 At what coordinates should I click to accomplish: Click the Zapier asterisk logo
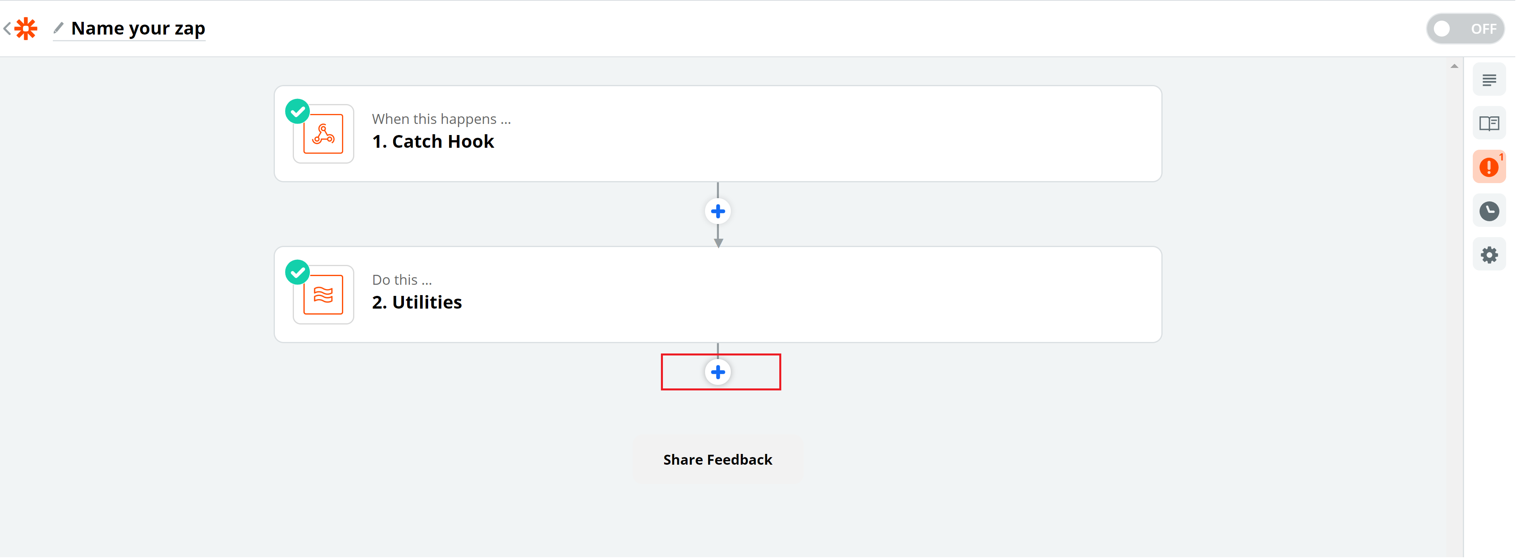tap(26, 29)
